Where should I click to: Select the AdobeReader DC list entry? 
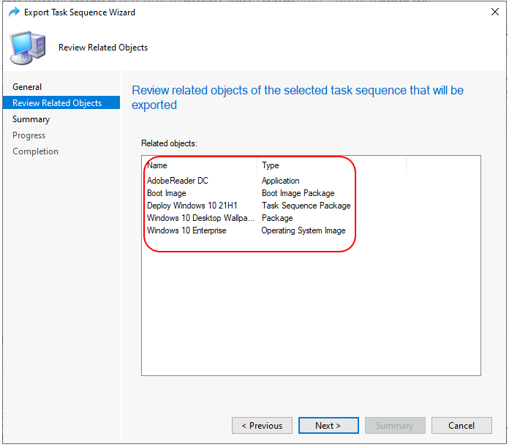178,181
